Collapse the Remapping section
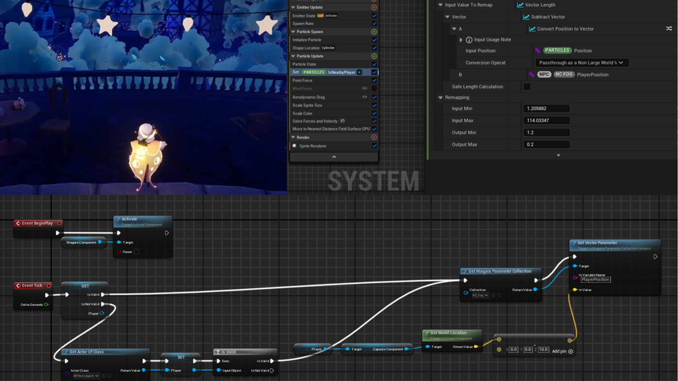Screen dimensions: 678x381 click(440, 97)
